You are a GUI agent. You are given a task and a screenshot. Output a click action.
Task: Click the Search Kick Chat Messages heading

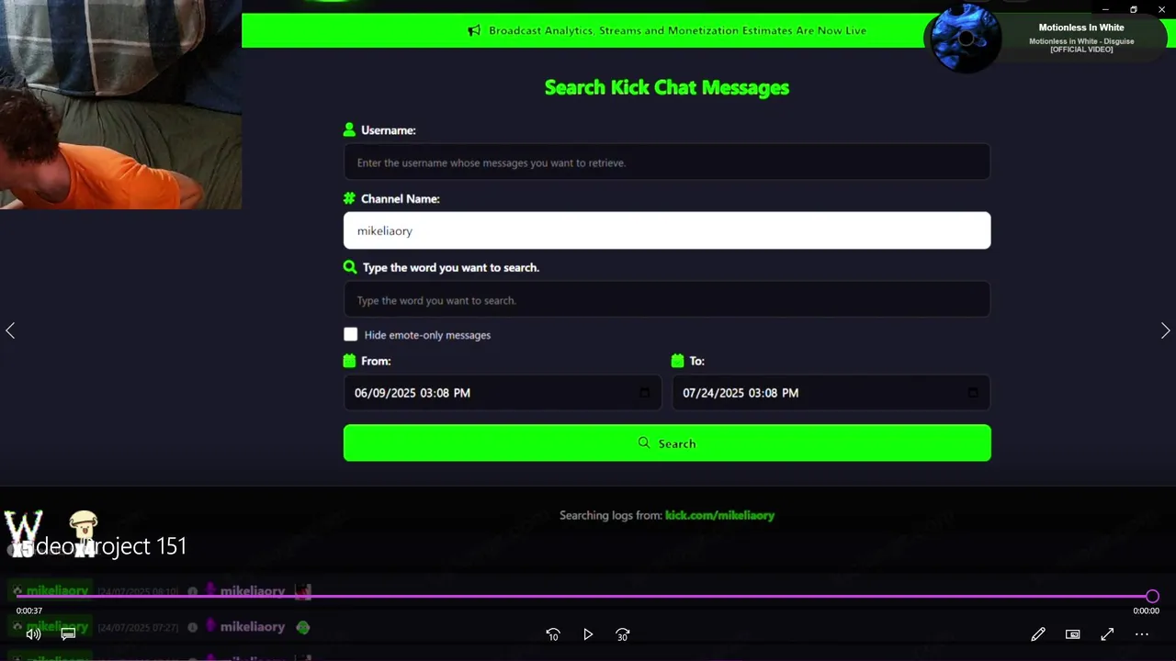point(667,87)
